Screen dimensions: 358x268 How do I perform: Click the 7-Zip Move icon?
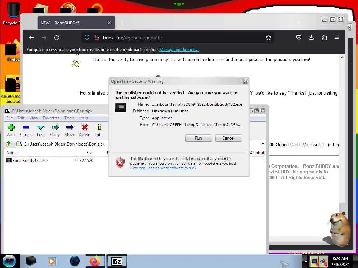(x=70, y=130)
